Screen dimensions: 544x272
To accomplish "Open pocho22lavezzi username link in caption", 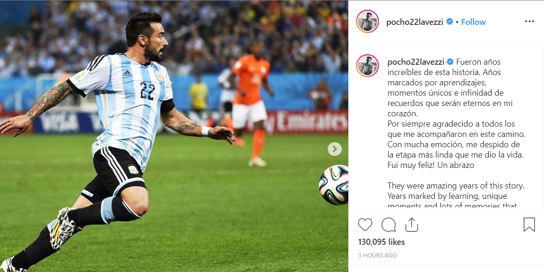I will pos(416,62).
